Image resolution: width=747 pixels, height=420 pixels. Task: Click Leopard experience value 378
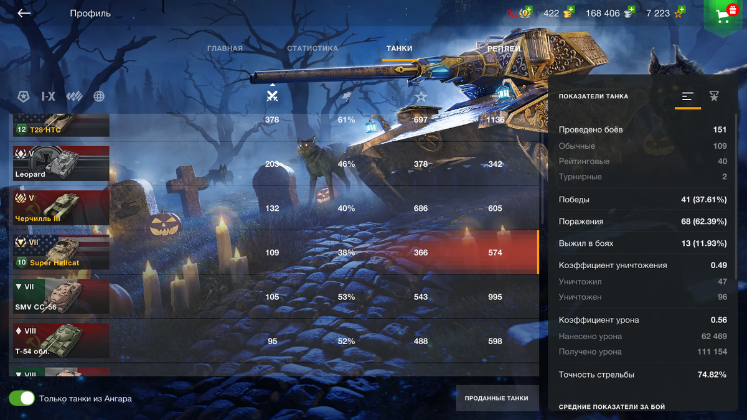421,164
